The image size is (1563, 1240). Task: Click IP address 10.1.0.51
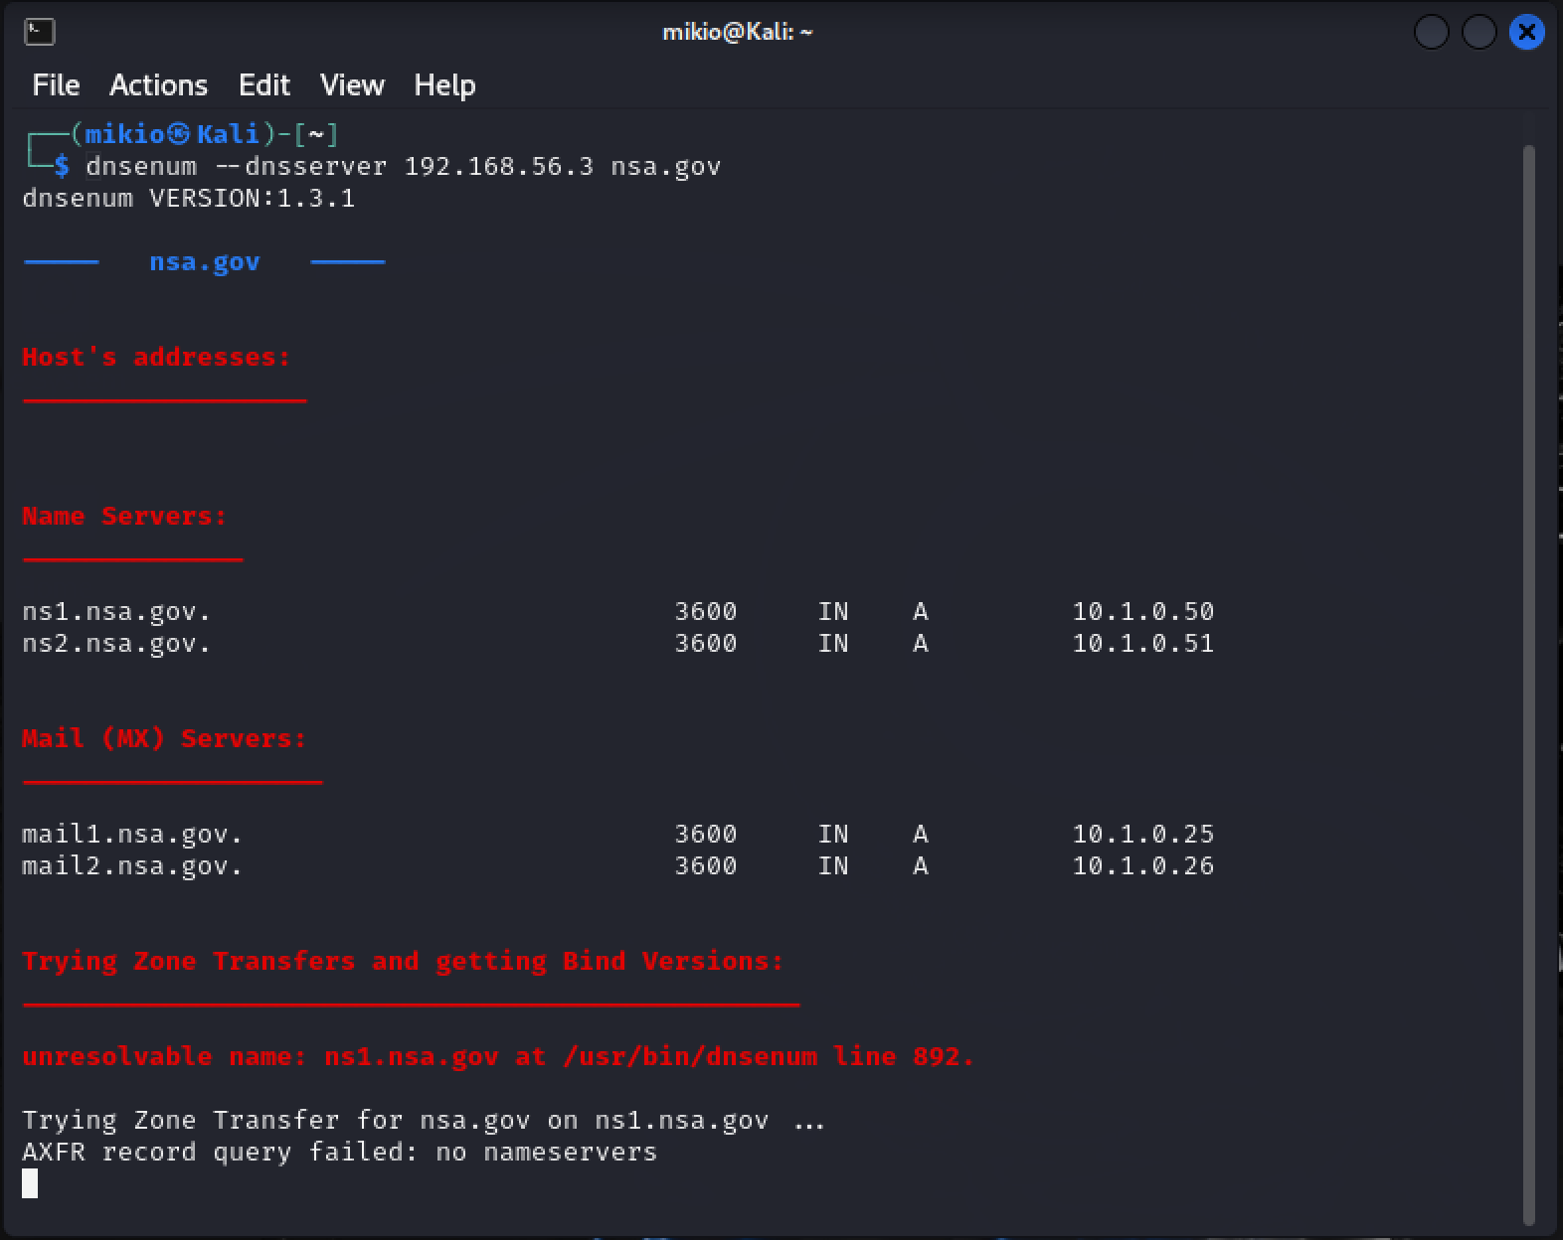click(x=1143, y=643)
